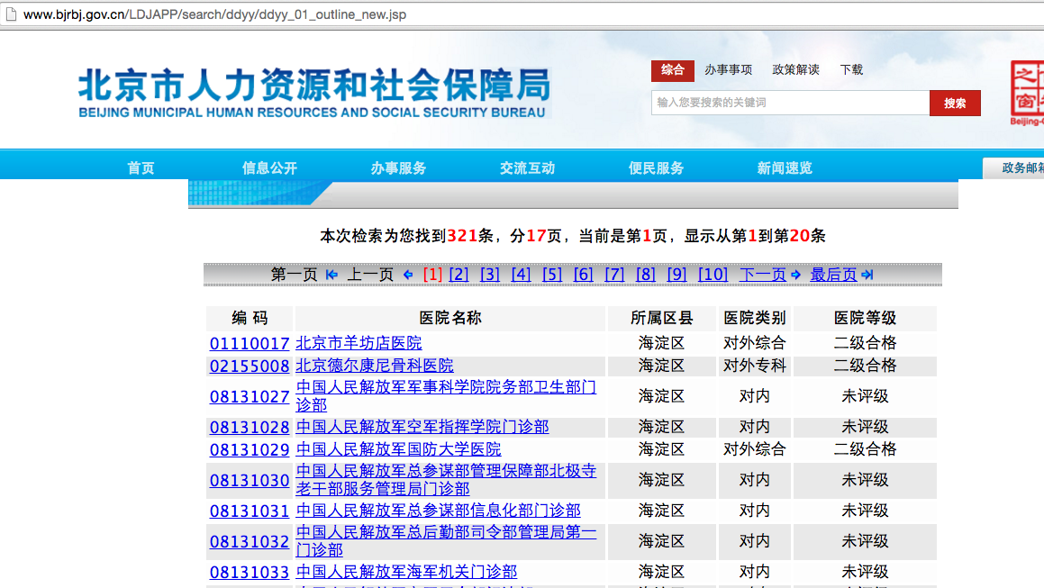1044x588 pixels.
Task: Click the Beijing window logo icon
Action: [1026, 92]
